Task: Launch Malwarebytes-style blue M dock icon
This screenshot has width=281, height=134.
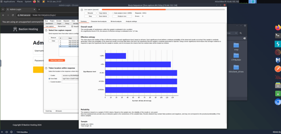Action: pos(278,61)
